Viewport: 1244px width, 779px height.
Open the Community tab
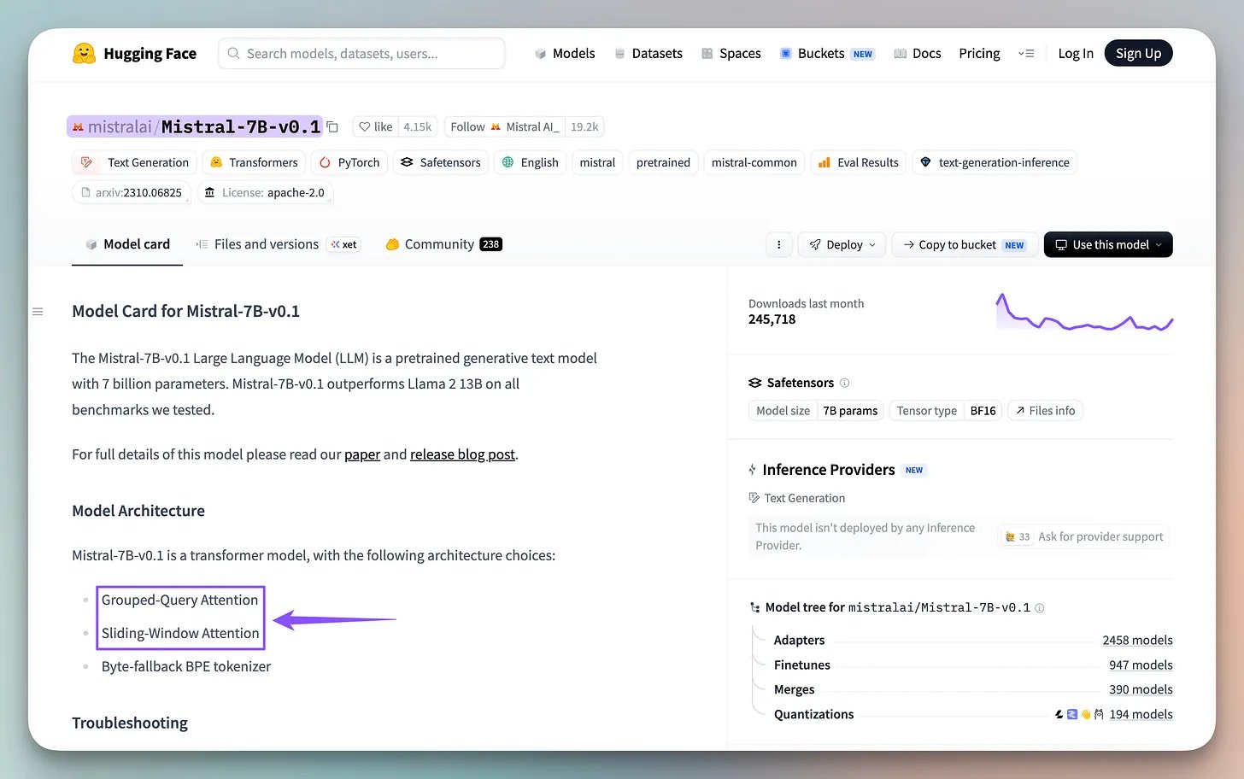click(443, 244)
